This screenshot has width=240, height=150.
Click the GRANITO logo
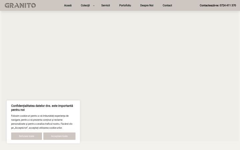pyautogui.click(x=20, y=6)
